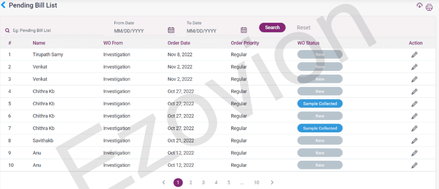Screen dimensions: 439x189
Task: Click Sample Collected status in row 5
Action: [x=320, y=104]
